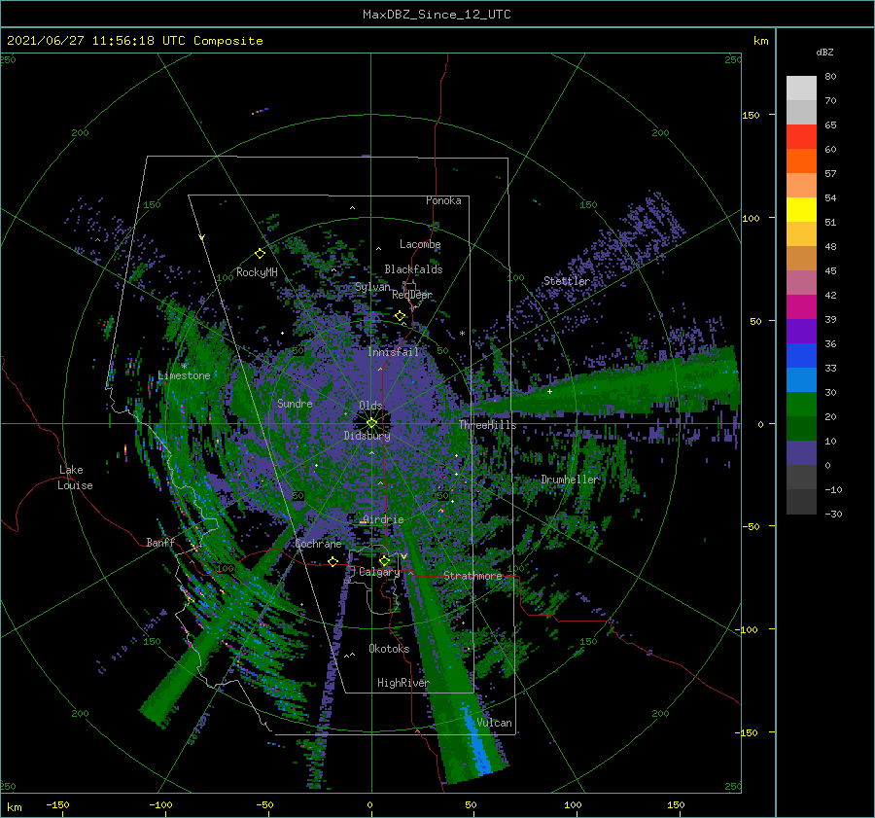Click the MaxDBZ_Since_12_UTC title

click(437, 15)
